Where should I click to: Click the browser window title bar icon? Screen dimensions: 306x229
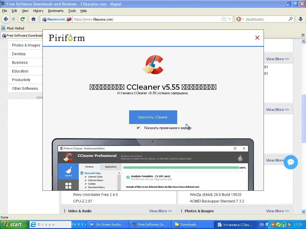point(3,4)
